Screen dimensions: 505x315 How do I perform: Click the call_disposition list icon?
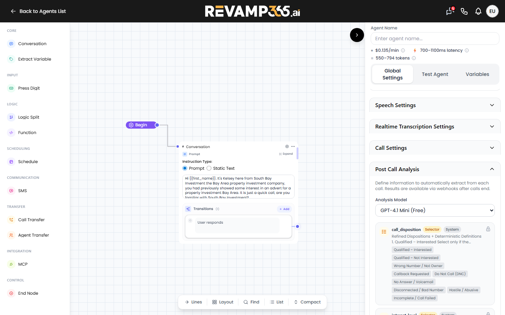click(x=384, y=232)
